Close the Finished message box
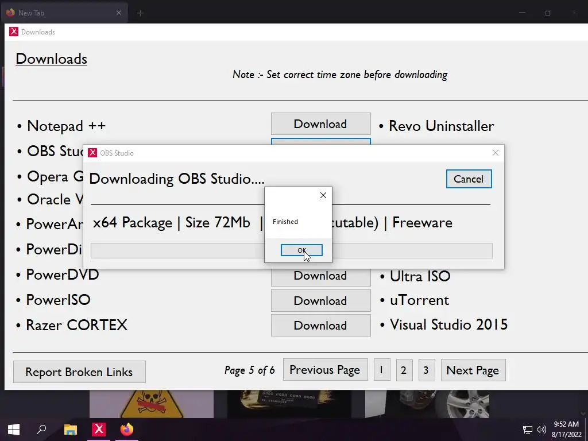 (x=323, y=195)
